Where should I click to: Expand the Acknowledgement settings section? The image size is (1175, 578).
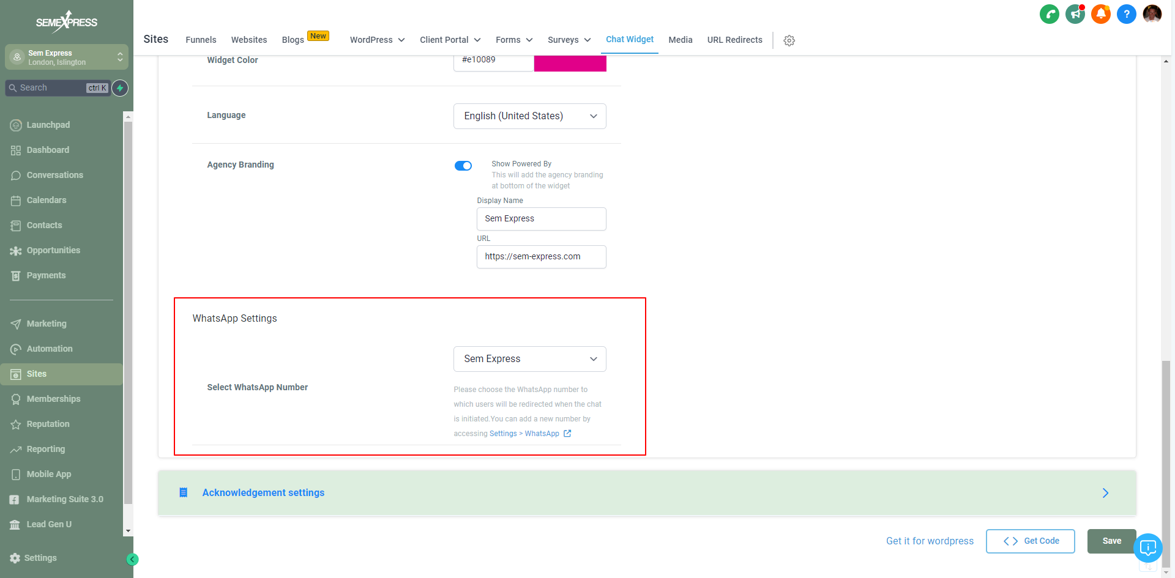647,493
